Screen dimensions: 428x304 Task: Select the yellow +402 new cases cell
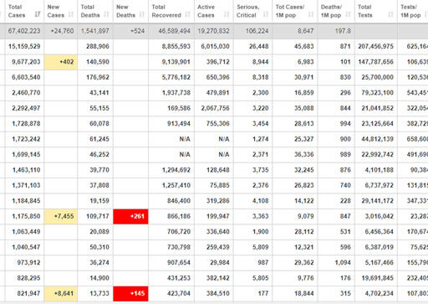[61, 62]
